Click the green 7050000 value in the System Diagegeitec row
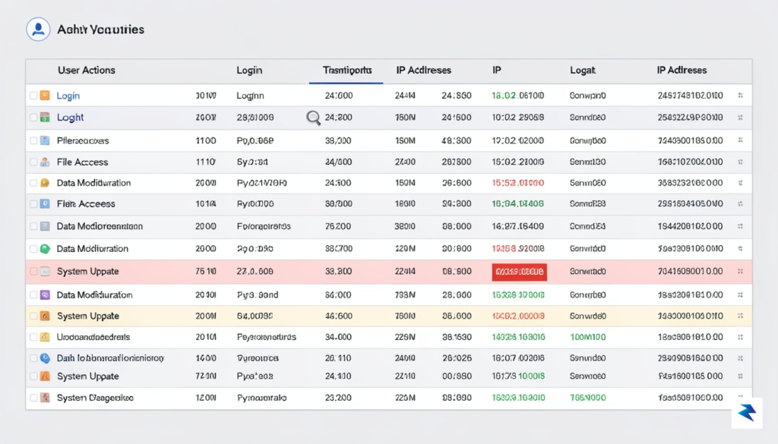Viewport: 778px width, 444px height. [588, 398]
